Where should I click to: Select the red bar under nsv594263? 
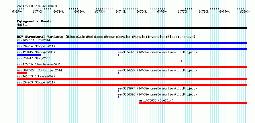132,85
